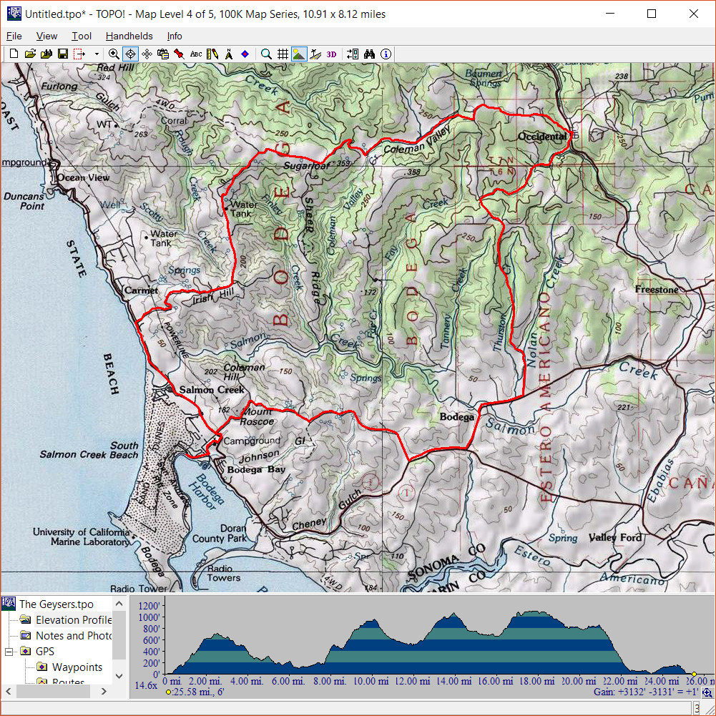Collapse the GPS tree node
Viewport: 716px width, 716px height.
pyautogui.click(x=9, y=652)
